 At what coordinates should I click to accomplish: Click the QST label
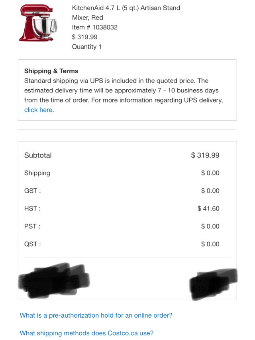(32, 244)
